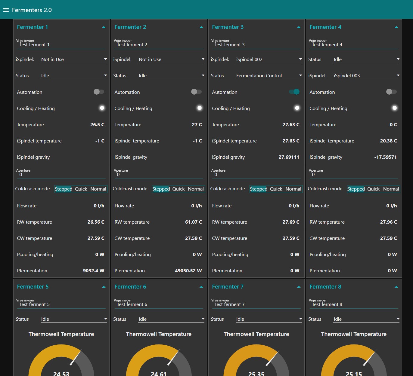The width and height of the screenshot is (413, 376).
Task: Turn off Automation switch for Fermenter 3
Action: click(294, 92)
